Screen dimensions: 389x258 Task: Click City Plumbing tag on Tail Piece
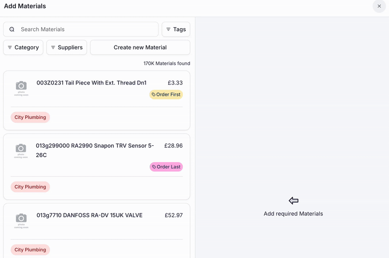(30, 118)
